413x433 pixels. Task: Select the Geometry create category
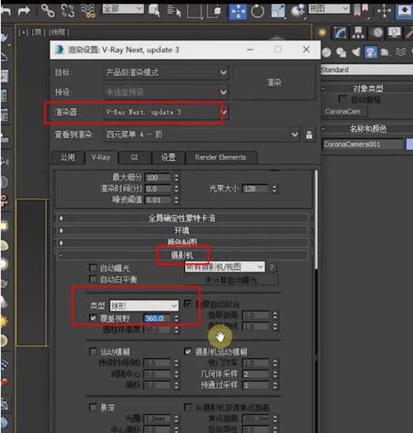[x=326, y=52]
